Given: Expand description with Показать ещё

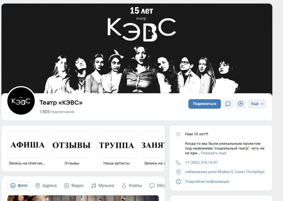Looking at the screenshot, I should (x=214, y=153).
